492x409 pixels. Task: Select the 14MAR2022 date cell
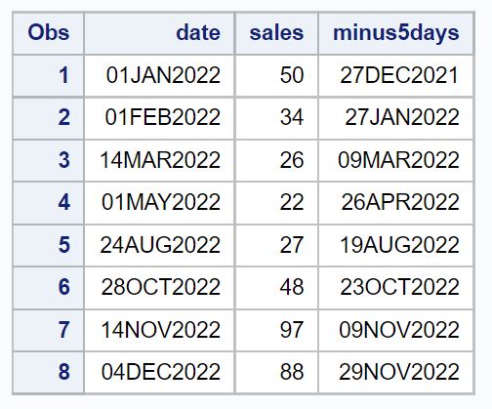point(159,160)
